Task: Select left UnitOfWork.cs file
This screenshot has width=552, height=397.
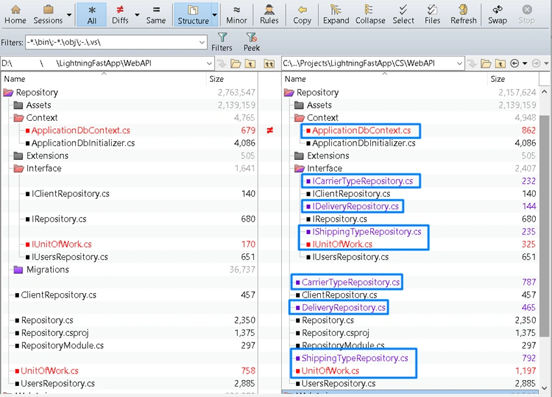Action: [x=49, y=370]
